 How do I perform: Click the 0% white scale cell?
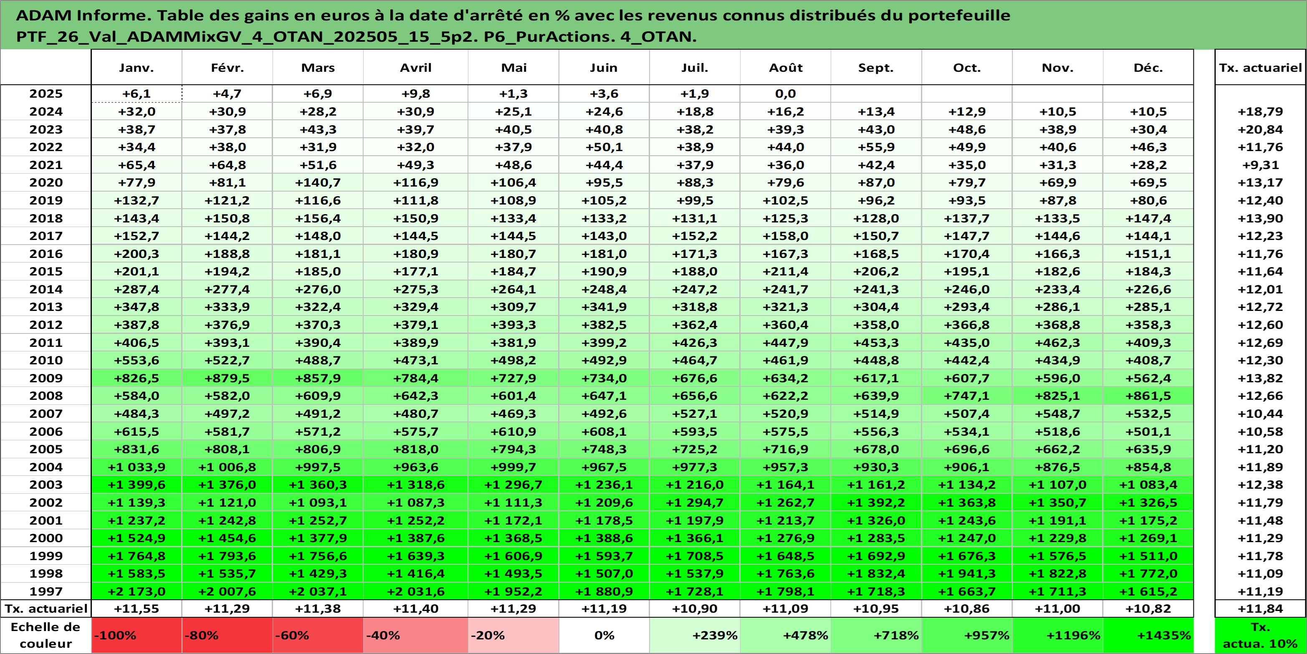click(604, 635)
